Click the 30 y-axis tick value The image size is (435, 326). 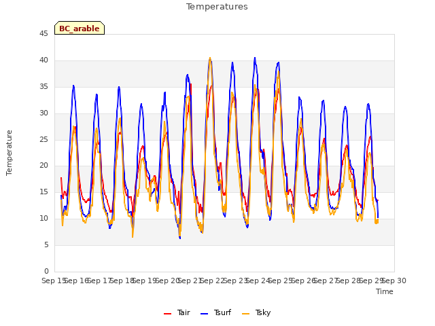tap(43, 113)
